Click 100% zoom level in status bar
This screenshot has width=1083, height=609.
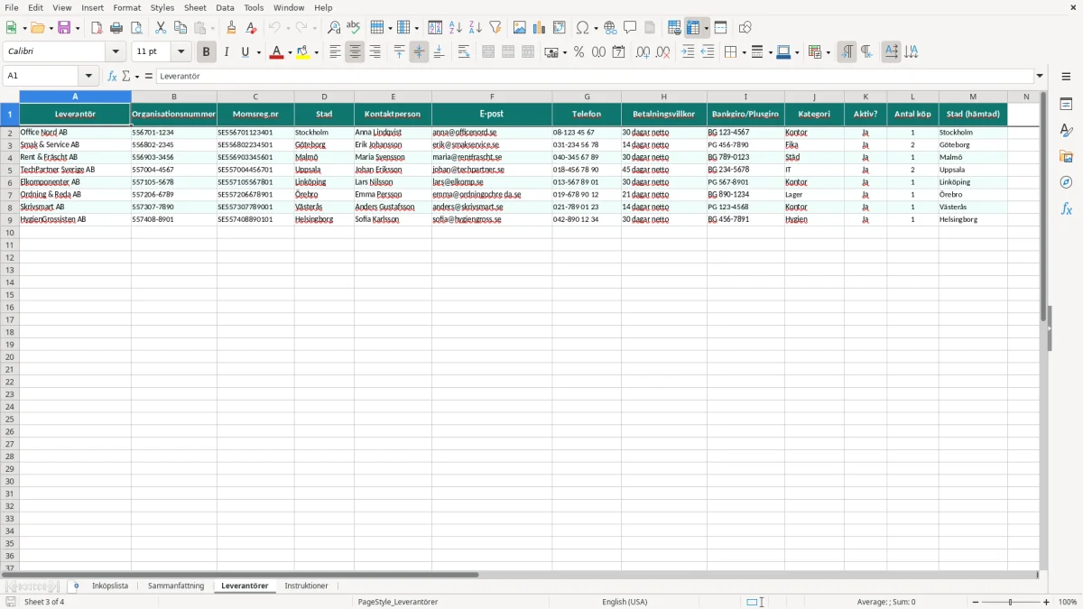click(x=1068, y=602)
